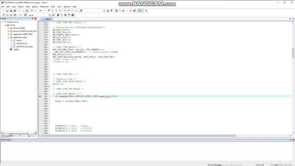
Task: Click the red error marker on line 141
Action: point(40,96)
